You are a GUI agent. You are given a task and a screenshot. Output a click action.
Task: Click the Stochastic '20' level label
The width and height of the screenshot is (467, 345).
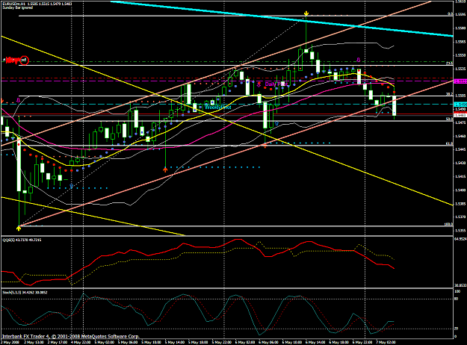[456, 329]
